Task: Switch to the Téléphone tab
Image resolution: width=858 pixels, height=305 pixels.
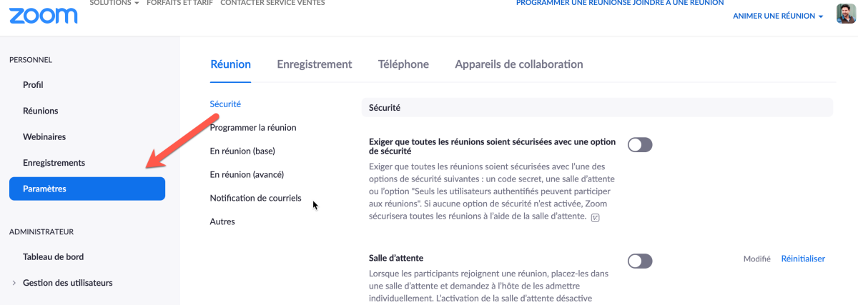Action: point(403,64)
